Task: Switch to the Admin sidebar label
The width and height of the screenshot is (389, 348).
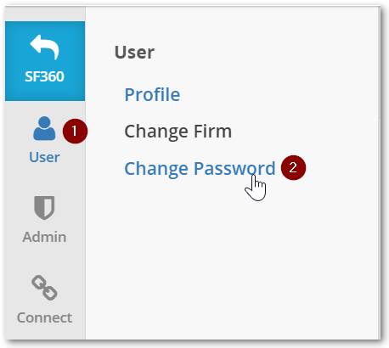Action: coord(44,237)
